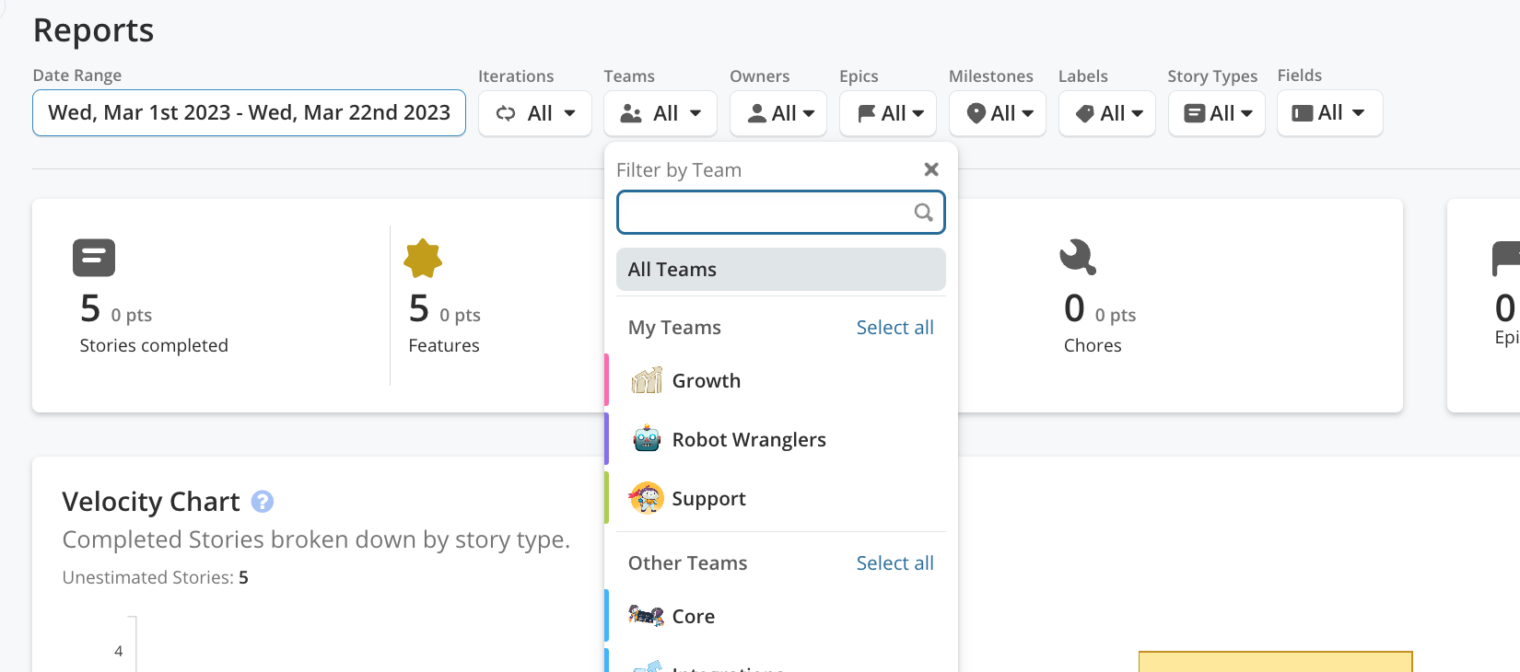
Task: Expand the Labels filter dropdown
Action: pos(1107,113)
